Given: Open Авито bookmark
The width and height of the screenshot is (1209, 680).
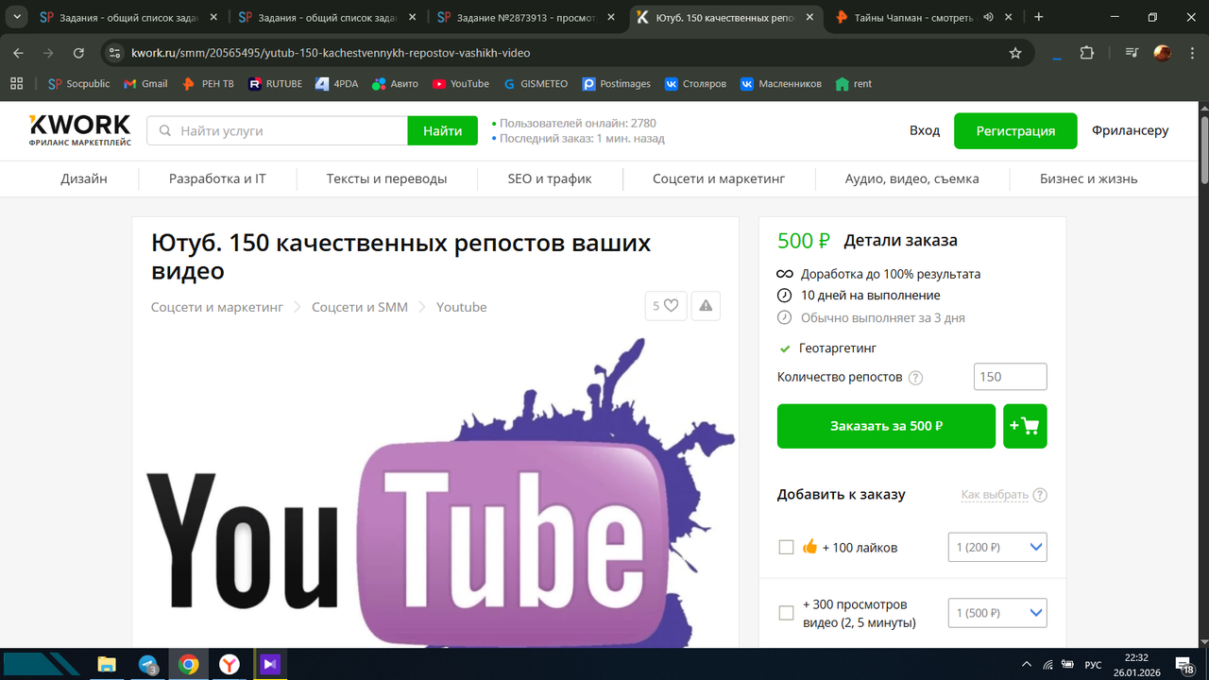Looking at the screenshot, I should click(x=395, y=84).
